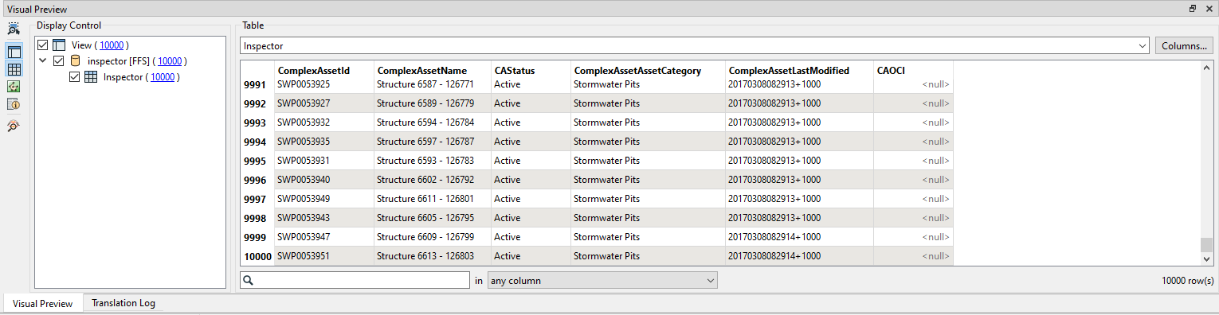Open the 'any column' search dropdown

click(602, 280)
